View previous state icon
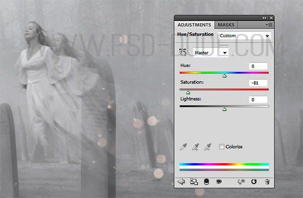The height and width of the screenshot is (198, 303). tap(241, 181)
